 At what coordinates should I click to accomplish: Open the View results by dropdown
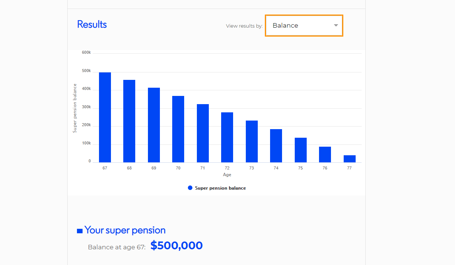(304, 25)
